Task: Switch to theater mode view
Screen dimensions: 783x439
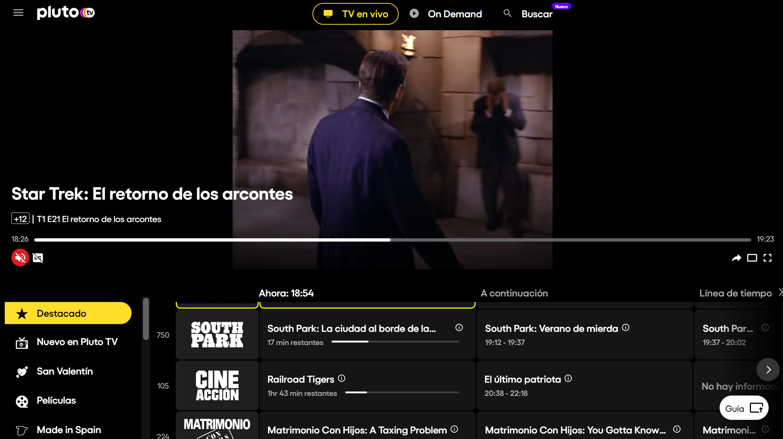Action: tap(752, 258)
